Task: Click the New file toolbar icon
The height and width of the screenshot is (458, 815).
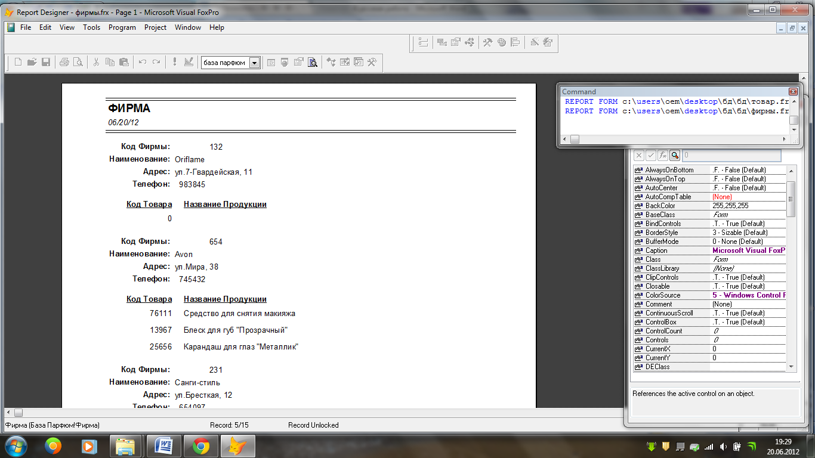Action: [x=18, y=62]
